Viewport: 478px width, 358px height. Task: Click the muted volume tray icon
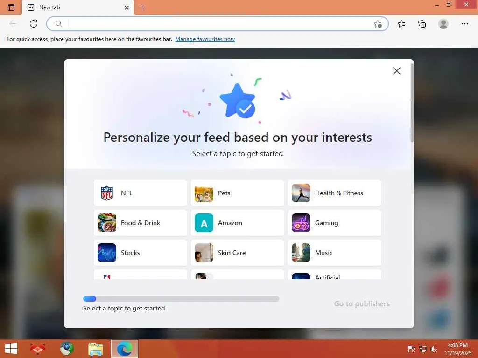tap(434, 349)
